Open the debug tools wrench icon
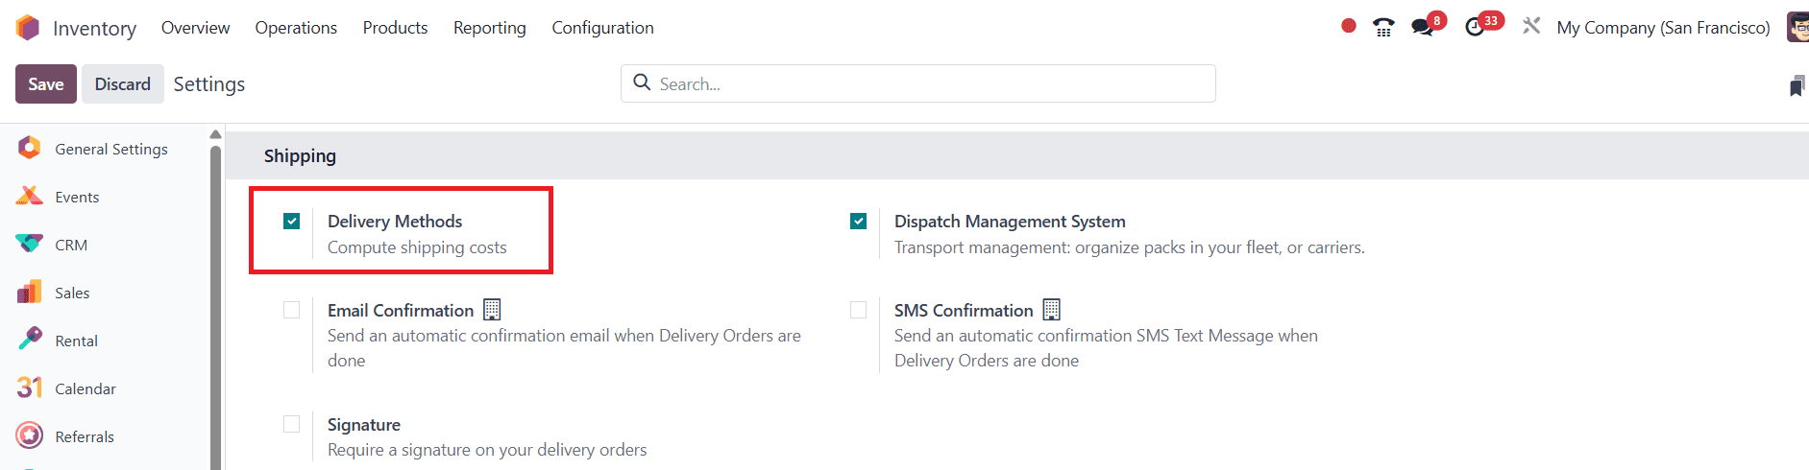 pos(1531,27)
